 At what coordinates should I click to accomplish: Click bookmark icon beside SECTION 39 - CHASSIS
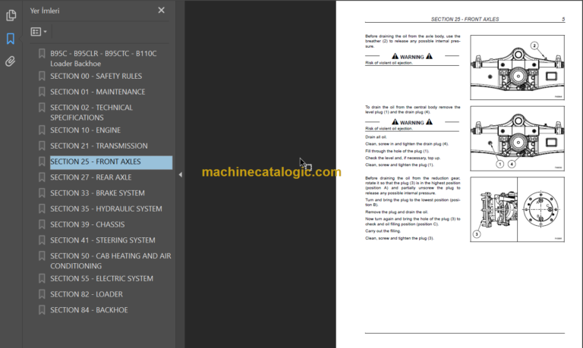coord(42,224)
